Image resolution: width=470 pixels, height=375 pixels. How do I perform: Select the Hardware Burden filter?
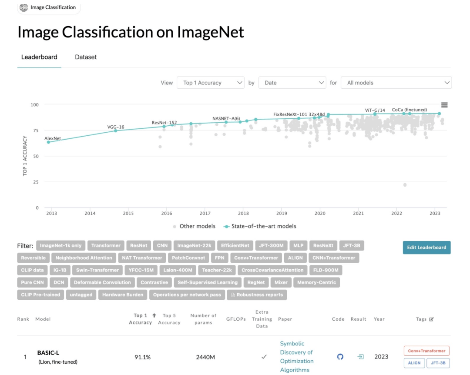123,295
